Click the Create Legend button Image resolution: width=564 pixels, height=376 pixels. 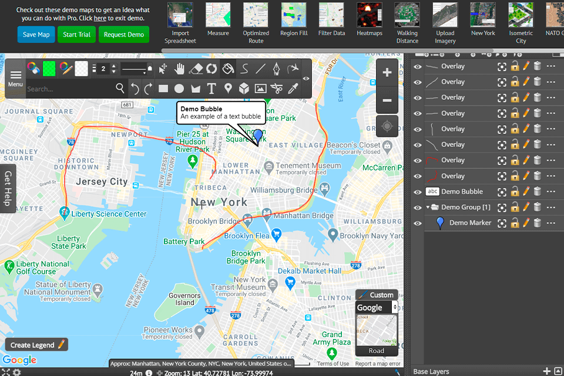coord(36,345)
